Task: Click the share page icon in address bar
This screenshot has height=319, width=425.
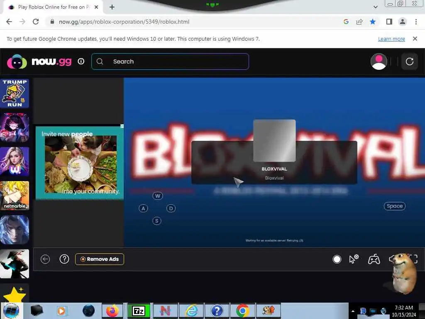Action: coord(359,22)
